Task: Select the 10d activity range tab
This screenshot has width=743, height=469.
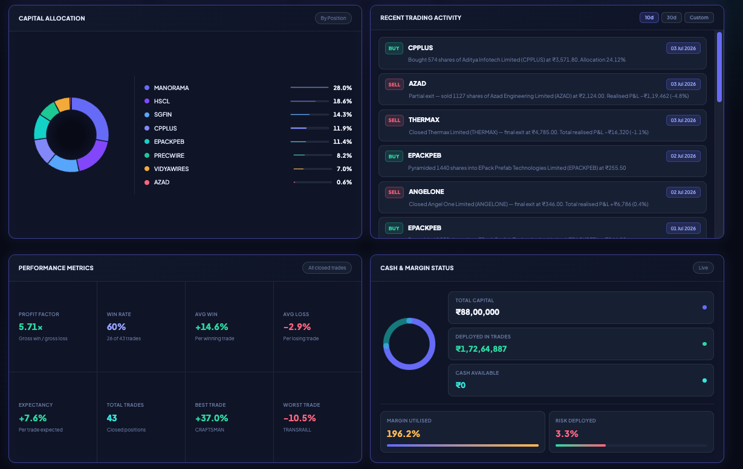Action: pos(649,18)
